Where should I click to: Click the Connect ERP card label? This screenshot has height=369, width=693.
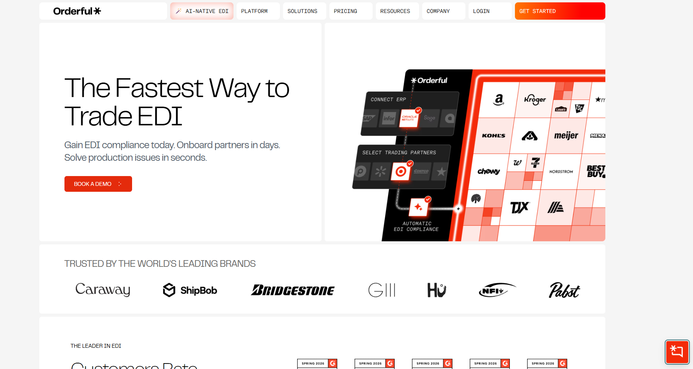[x=388, y=99]
